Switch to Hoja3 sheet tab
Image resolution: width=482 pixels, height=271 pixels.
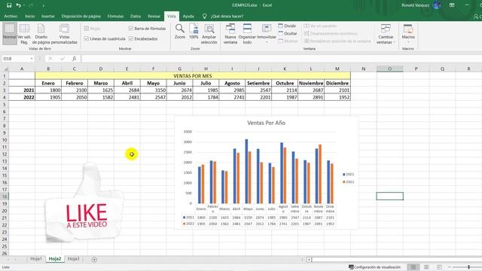pyautogui.click(x=74, y=259)
